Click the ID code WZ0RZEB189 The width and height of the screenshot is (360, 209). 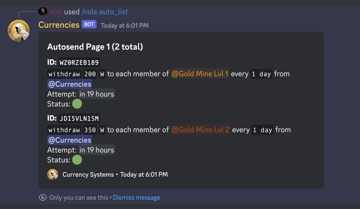79,63
